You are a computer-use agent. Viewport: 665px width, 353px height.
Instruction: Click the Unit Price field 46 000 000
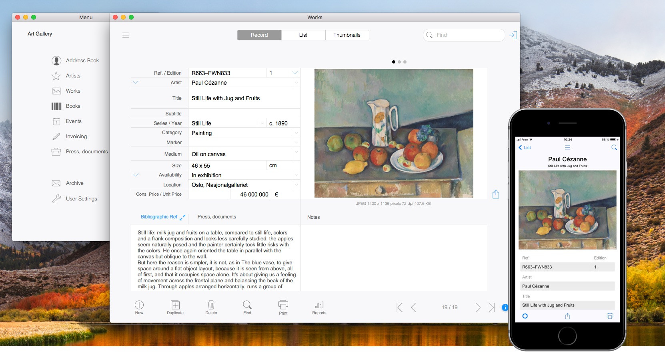coord(251,194)
